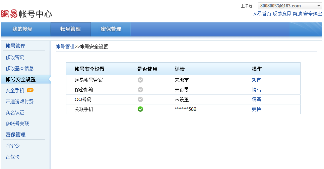Click the 绑定 link for 网易帐号管家
The width and height of the screenshot is (324, 169).
click(256, 80)
